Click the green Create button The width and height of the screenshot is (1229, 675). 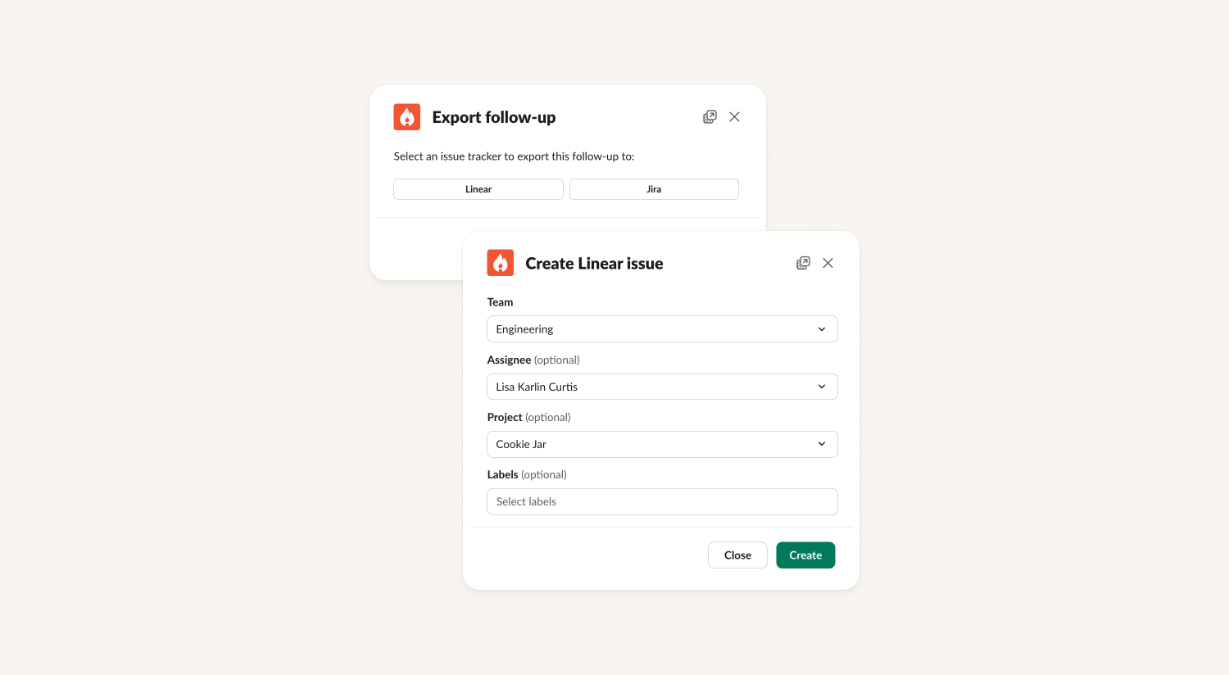[805, 555]
